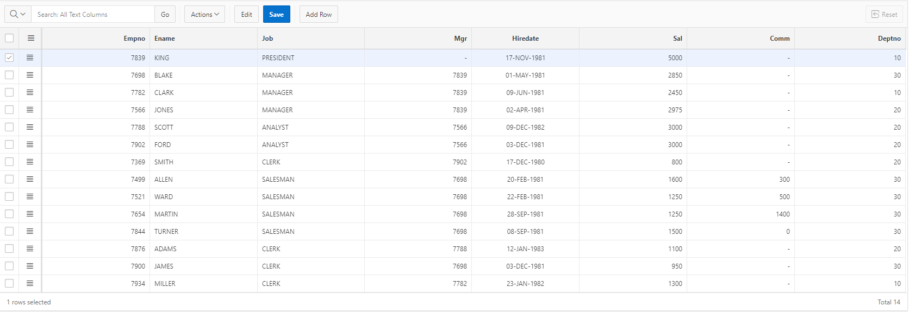Open row actions menu for SCOTT
909x312 pixels.
30,127
